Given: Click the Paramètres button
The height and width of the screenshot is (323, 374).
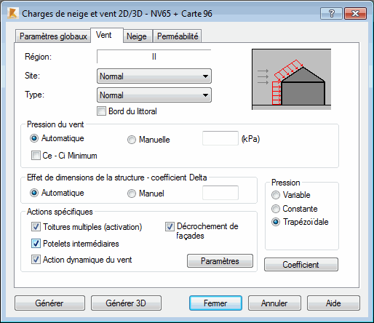Looking at the screenshot, I should (x=220, y=261).
